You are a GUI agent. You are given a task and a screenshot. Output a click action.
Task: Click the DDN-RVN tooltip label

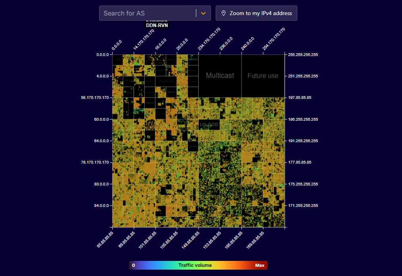click(157, 25)
